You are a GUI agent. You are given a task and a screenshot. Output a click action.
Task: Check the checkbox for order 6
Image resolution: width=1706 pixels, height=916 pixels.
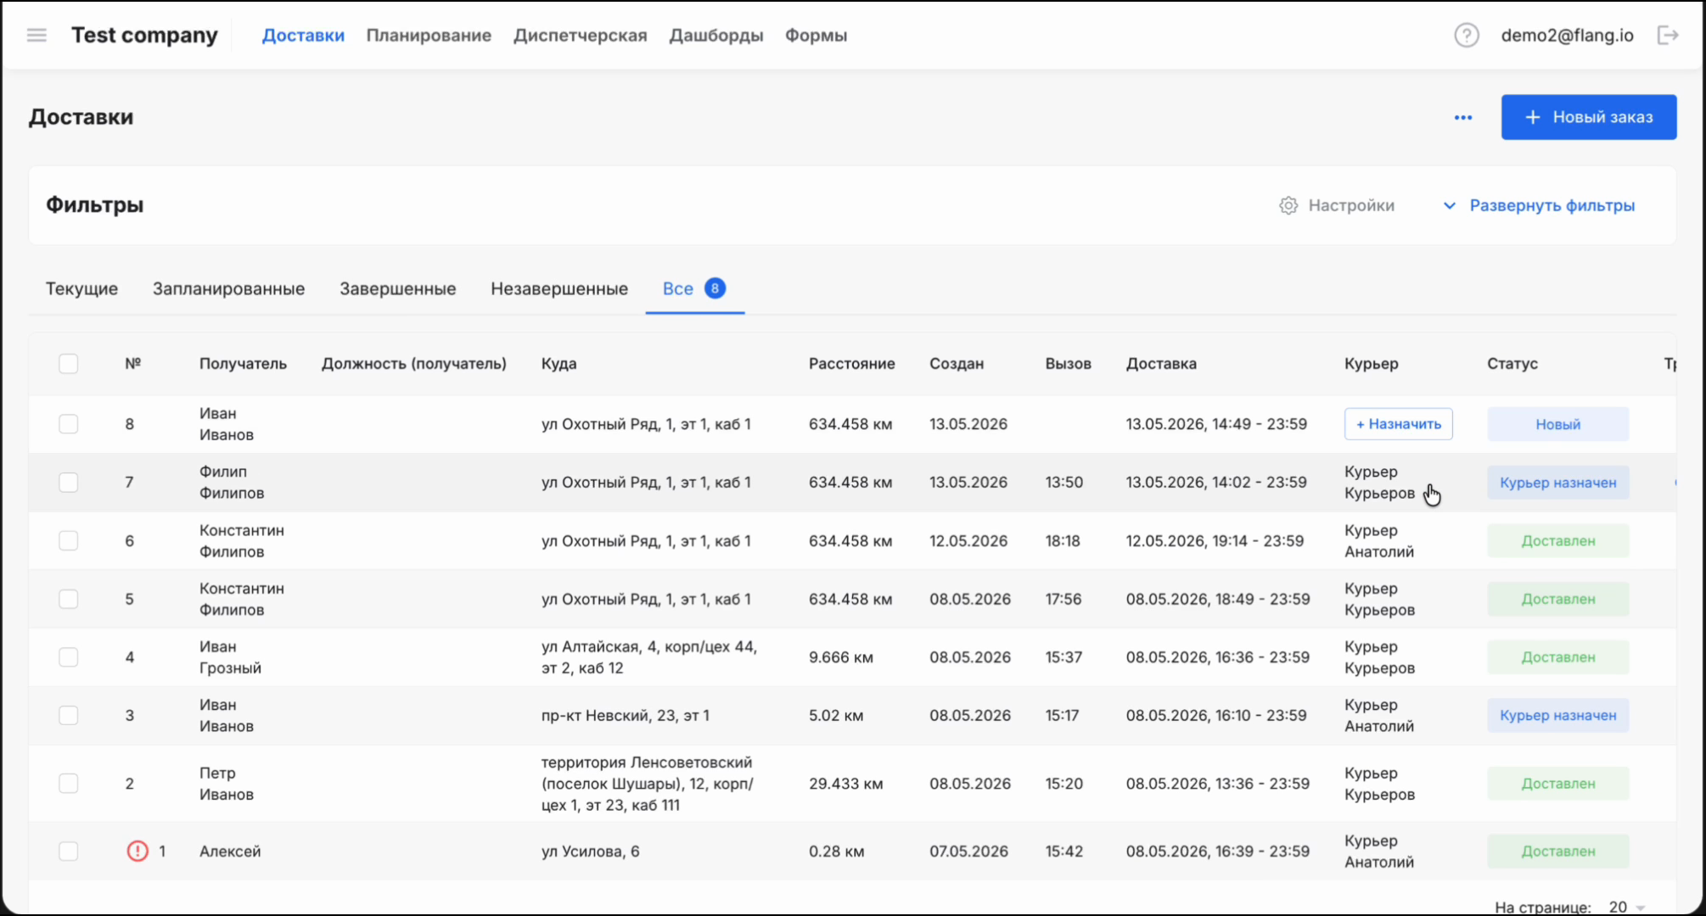point(68,540)
